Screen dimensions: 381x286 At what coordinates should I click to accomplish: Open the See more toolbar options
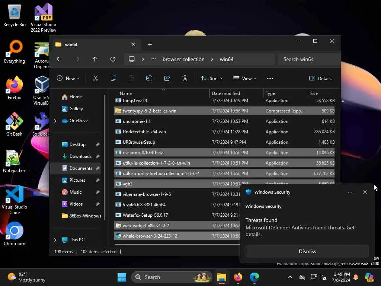(x=270, y=78)
